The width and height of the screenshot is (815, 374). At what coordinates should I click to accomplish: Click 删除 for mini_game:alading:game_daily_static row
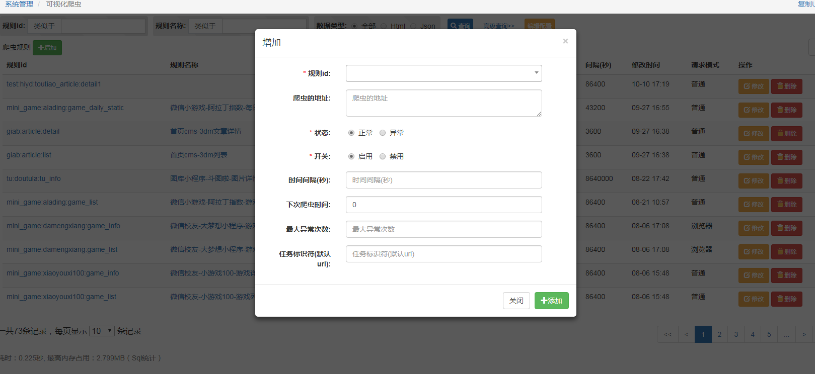(x=787, y=110)
